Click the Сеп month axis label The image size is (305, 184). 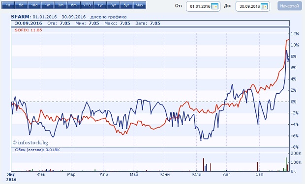tap(259, 175)
